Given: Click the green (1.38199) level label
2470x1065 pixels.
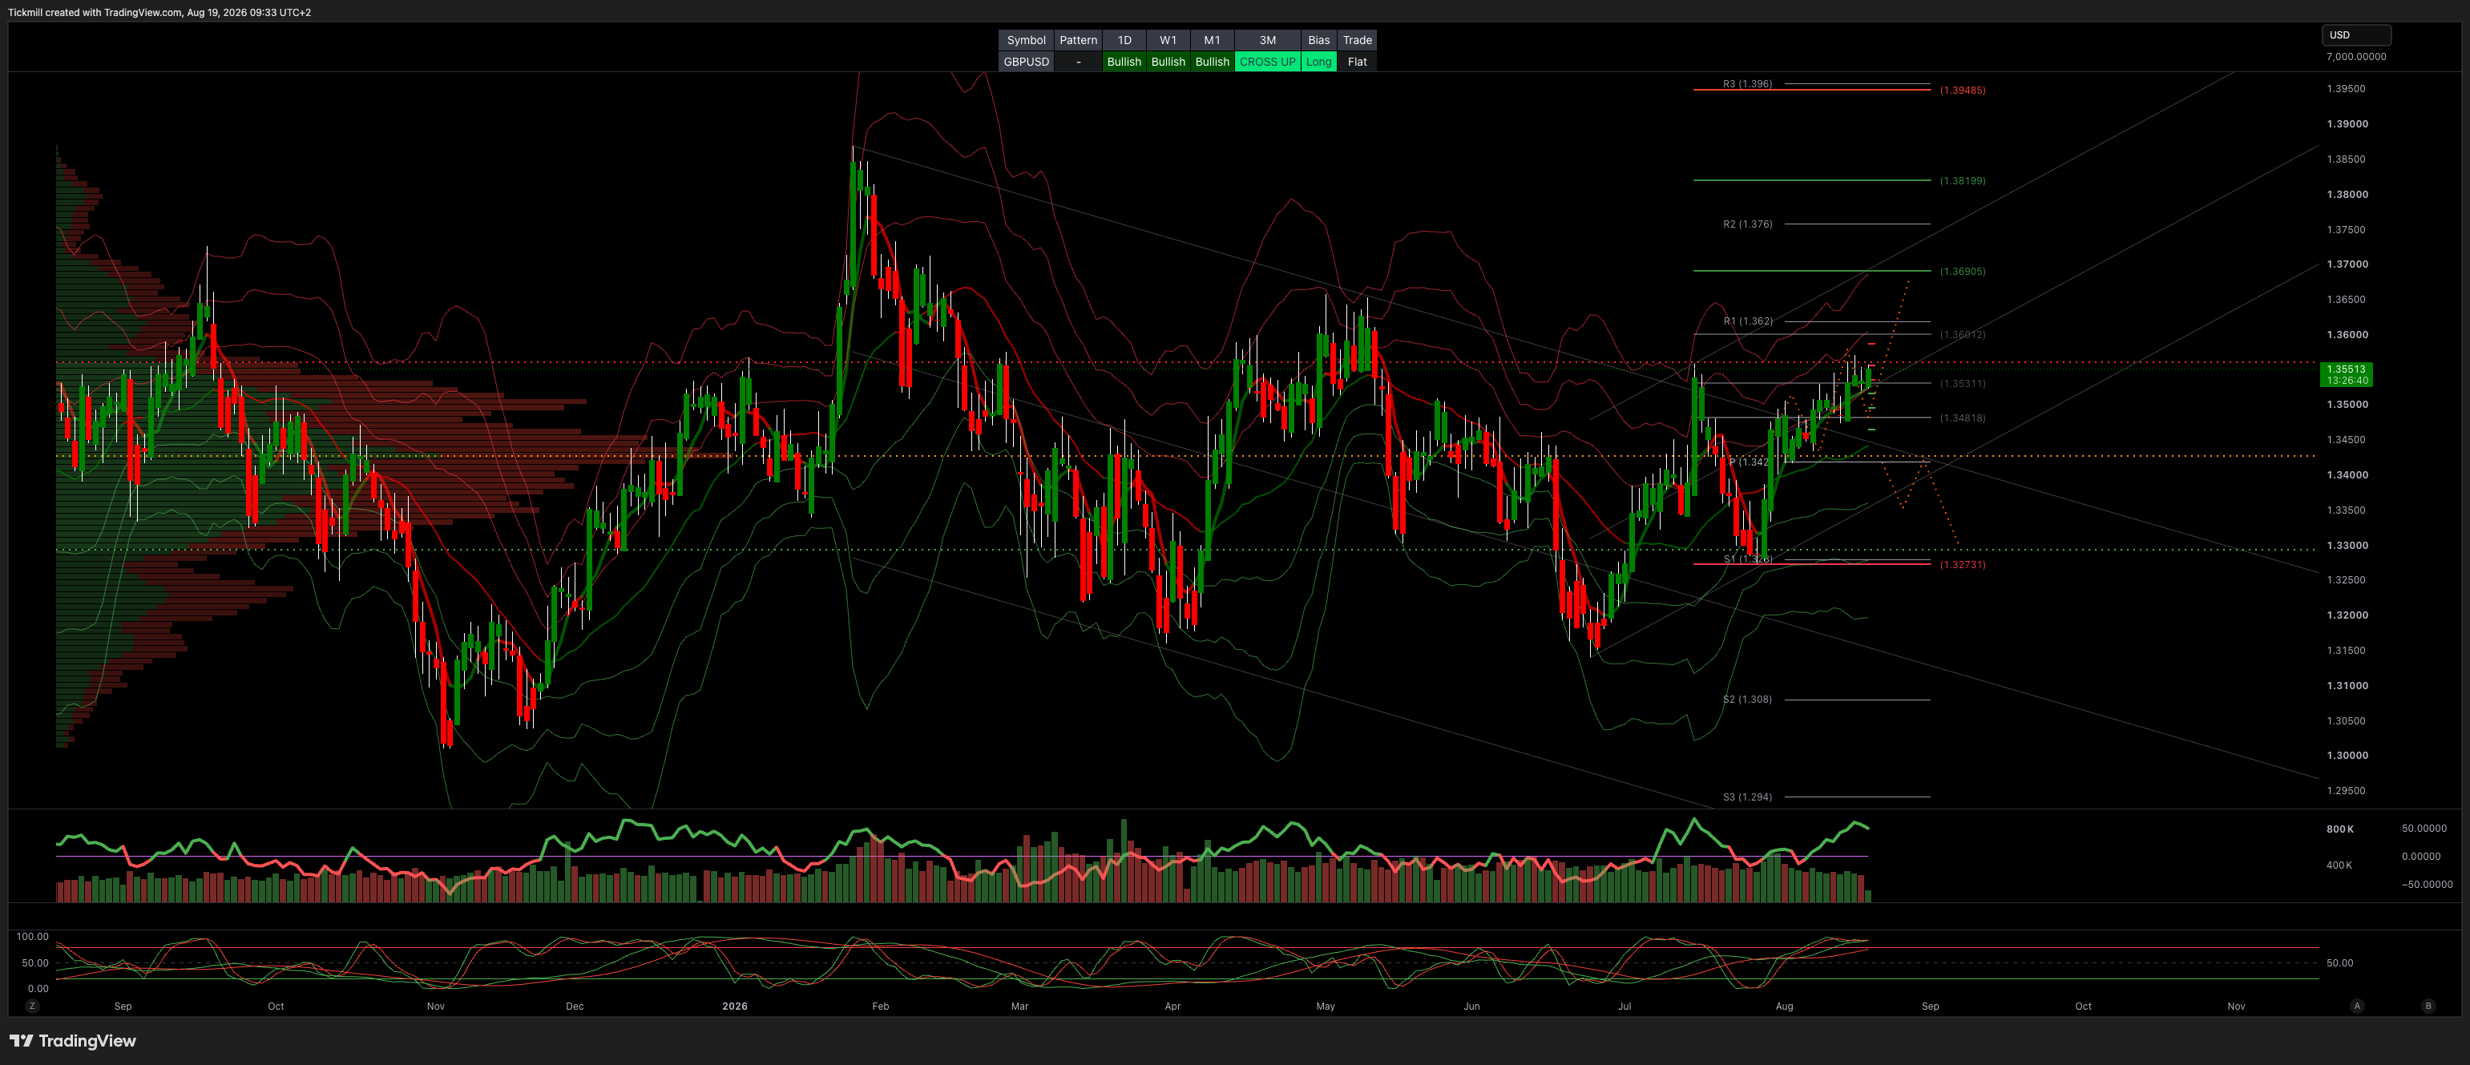Looking at the screenshot, I should 1962,181.
